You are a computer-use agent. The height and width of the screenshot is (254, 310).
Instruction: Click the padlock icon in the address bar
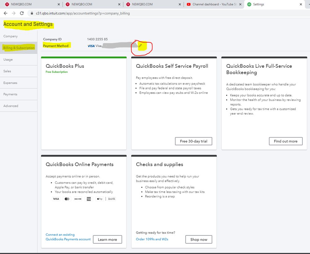[32, 13]
